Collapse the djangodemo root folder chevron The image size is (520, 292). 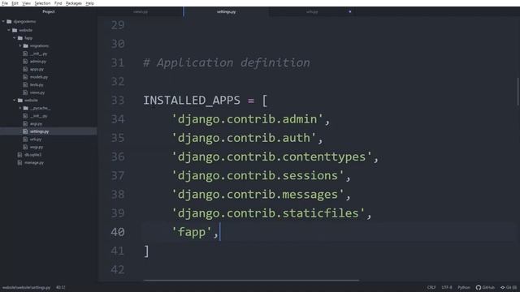3,22
